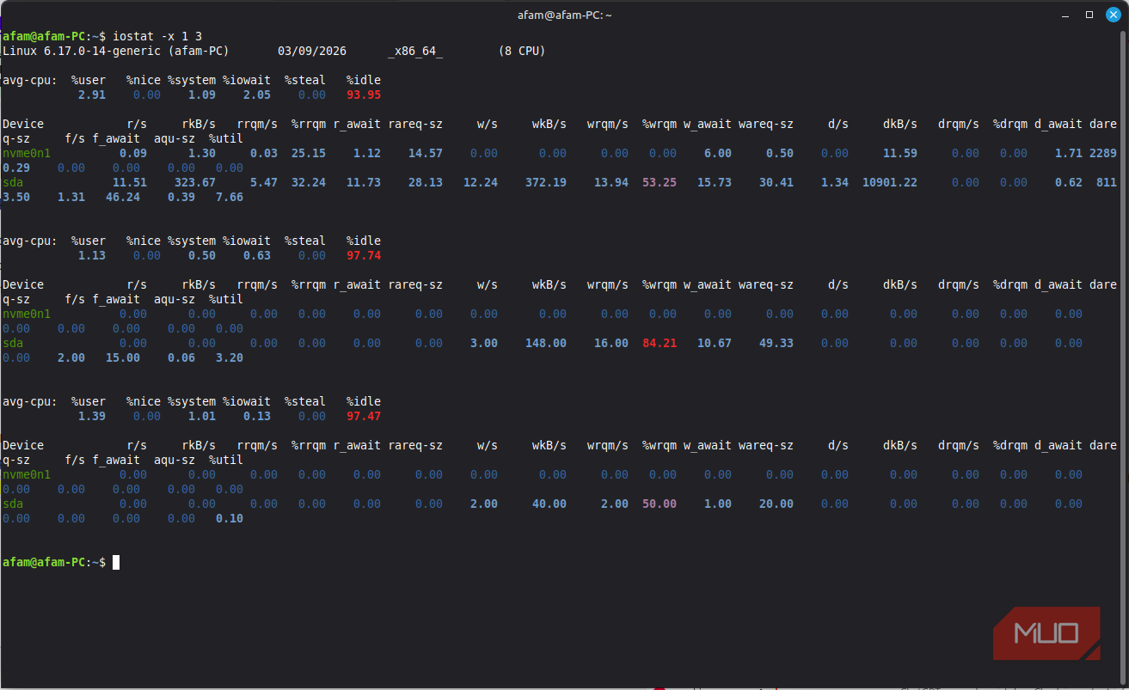Click the architecture label _x86_64_
Image resolution: width=1129 pixels, height=690 pixels.
(x=415, y=51)
